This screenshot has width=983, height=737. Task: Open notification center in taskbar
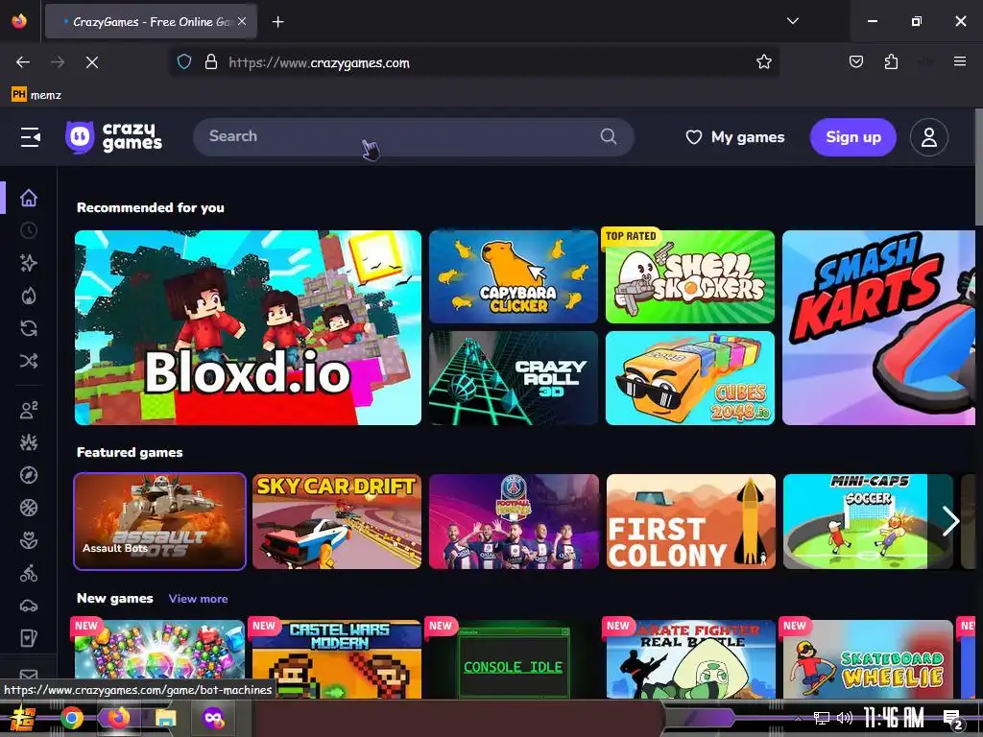[953, 718]
